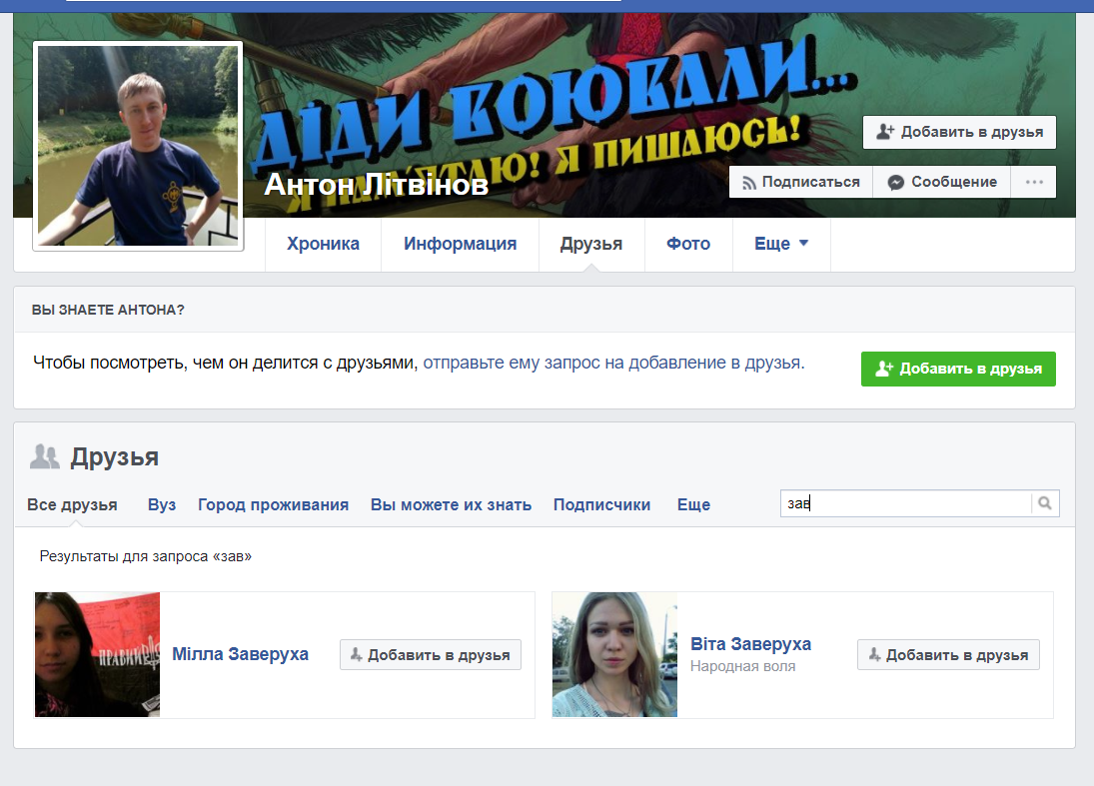Click the magnifier search icon in friends search
Screen dimensions: 1094x786
tap(1044, 502)
